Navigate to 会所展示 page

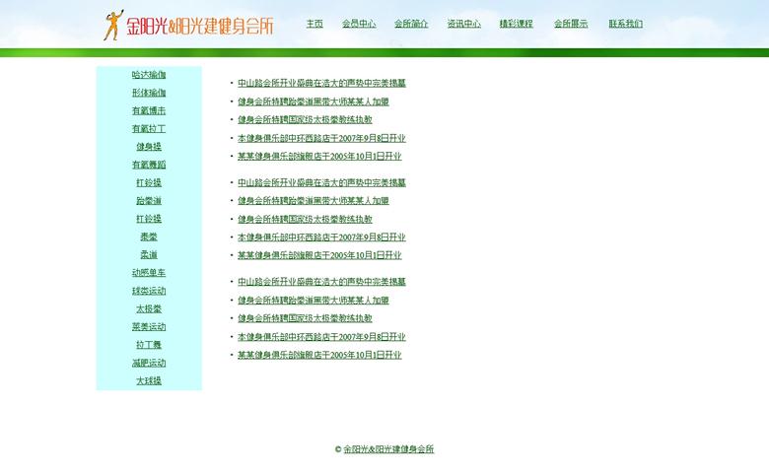[x=571, y=24]
